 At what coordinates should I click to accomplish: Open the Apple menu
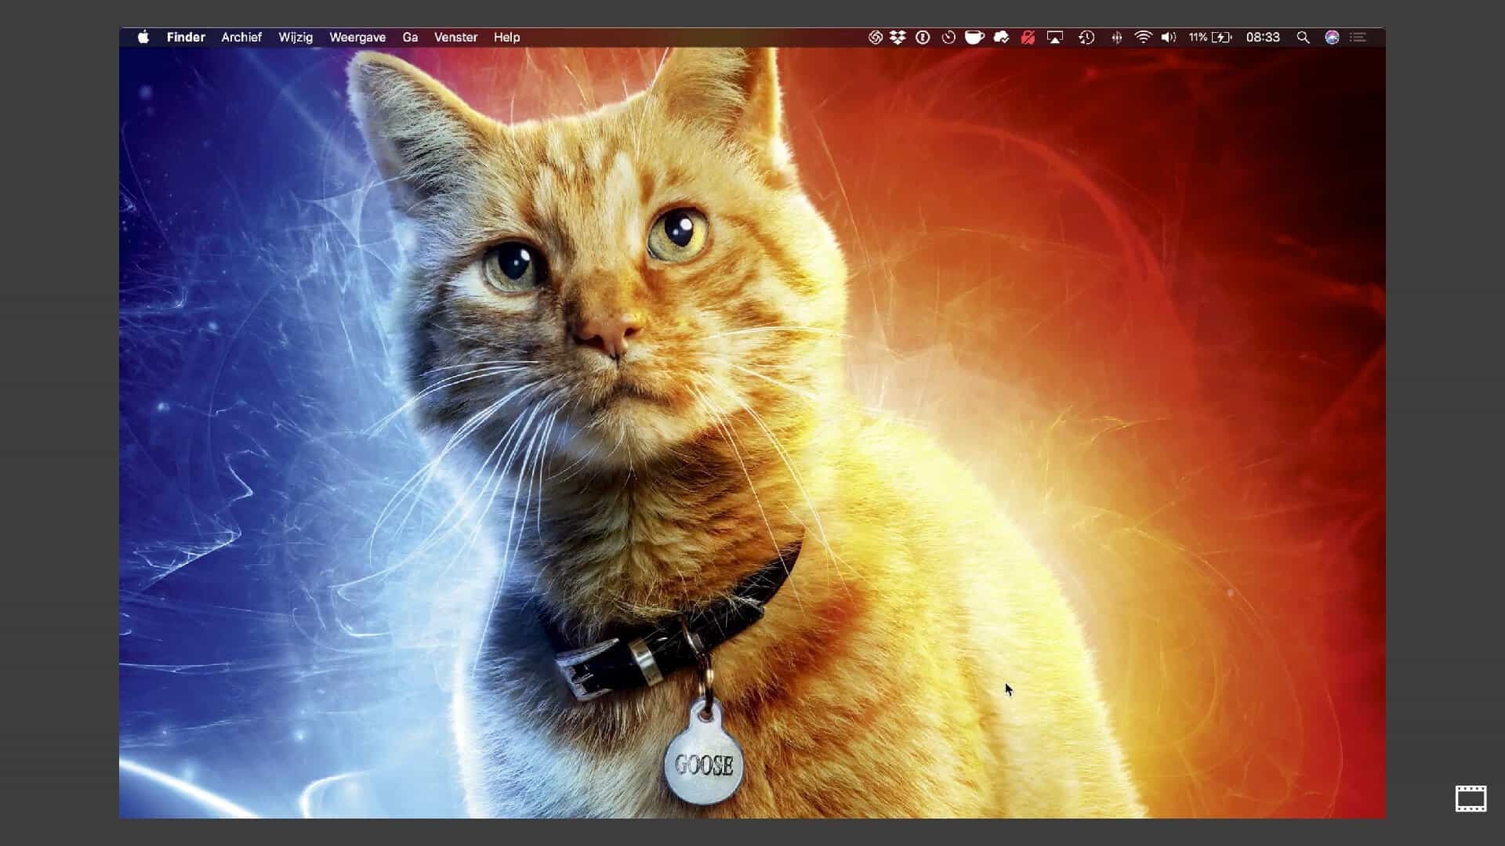143,37
